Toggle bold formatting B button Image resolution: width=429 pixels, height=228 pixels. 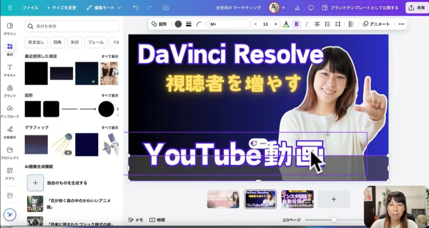[x=297, y=24]
